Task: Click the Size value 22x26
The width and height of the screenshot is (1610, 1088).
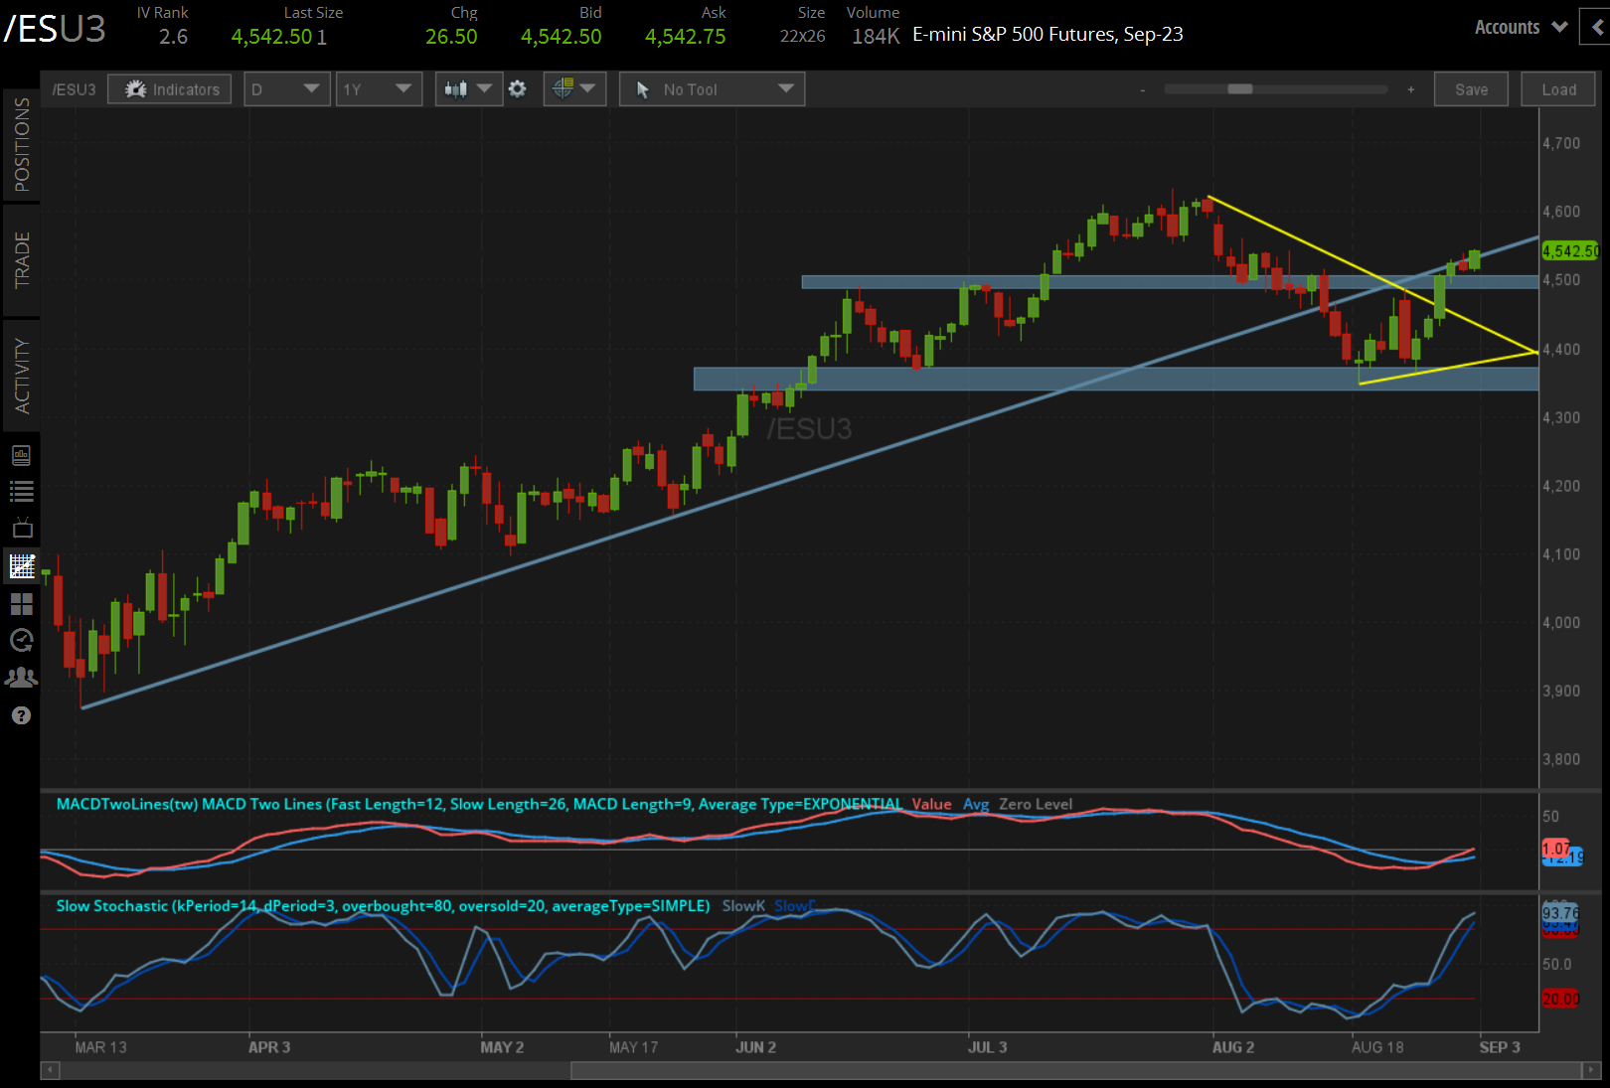Action: tap(803, 37)
